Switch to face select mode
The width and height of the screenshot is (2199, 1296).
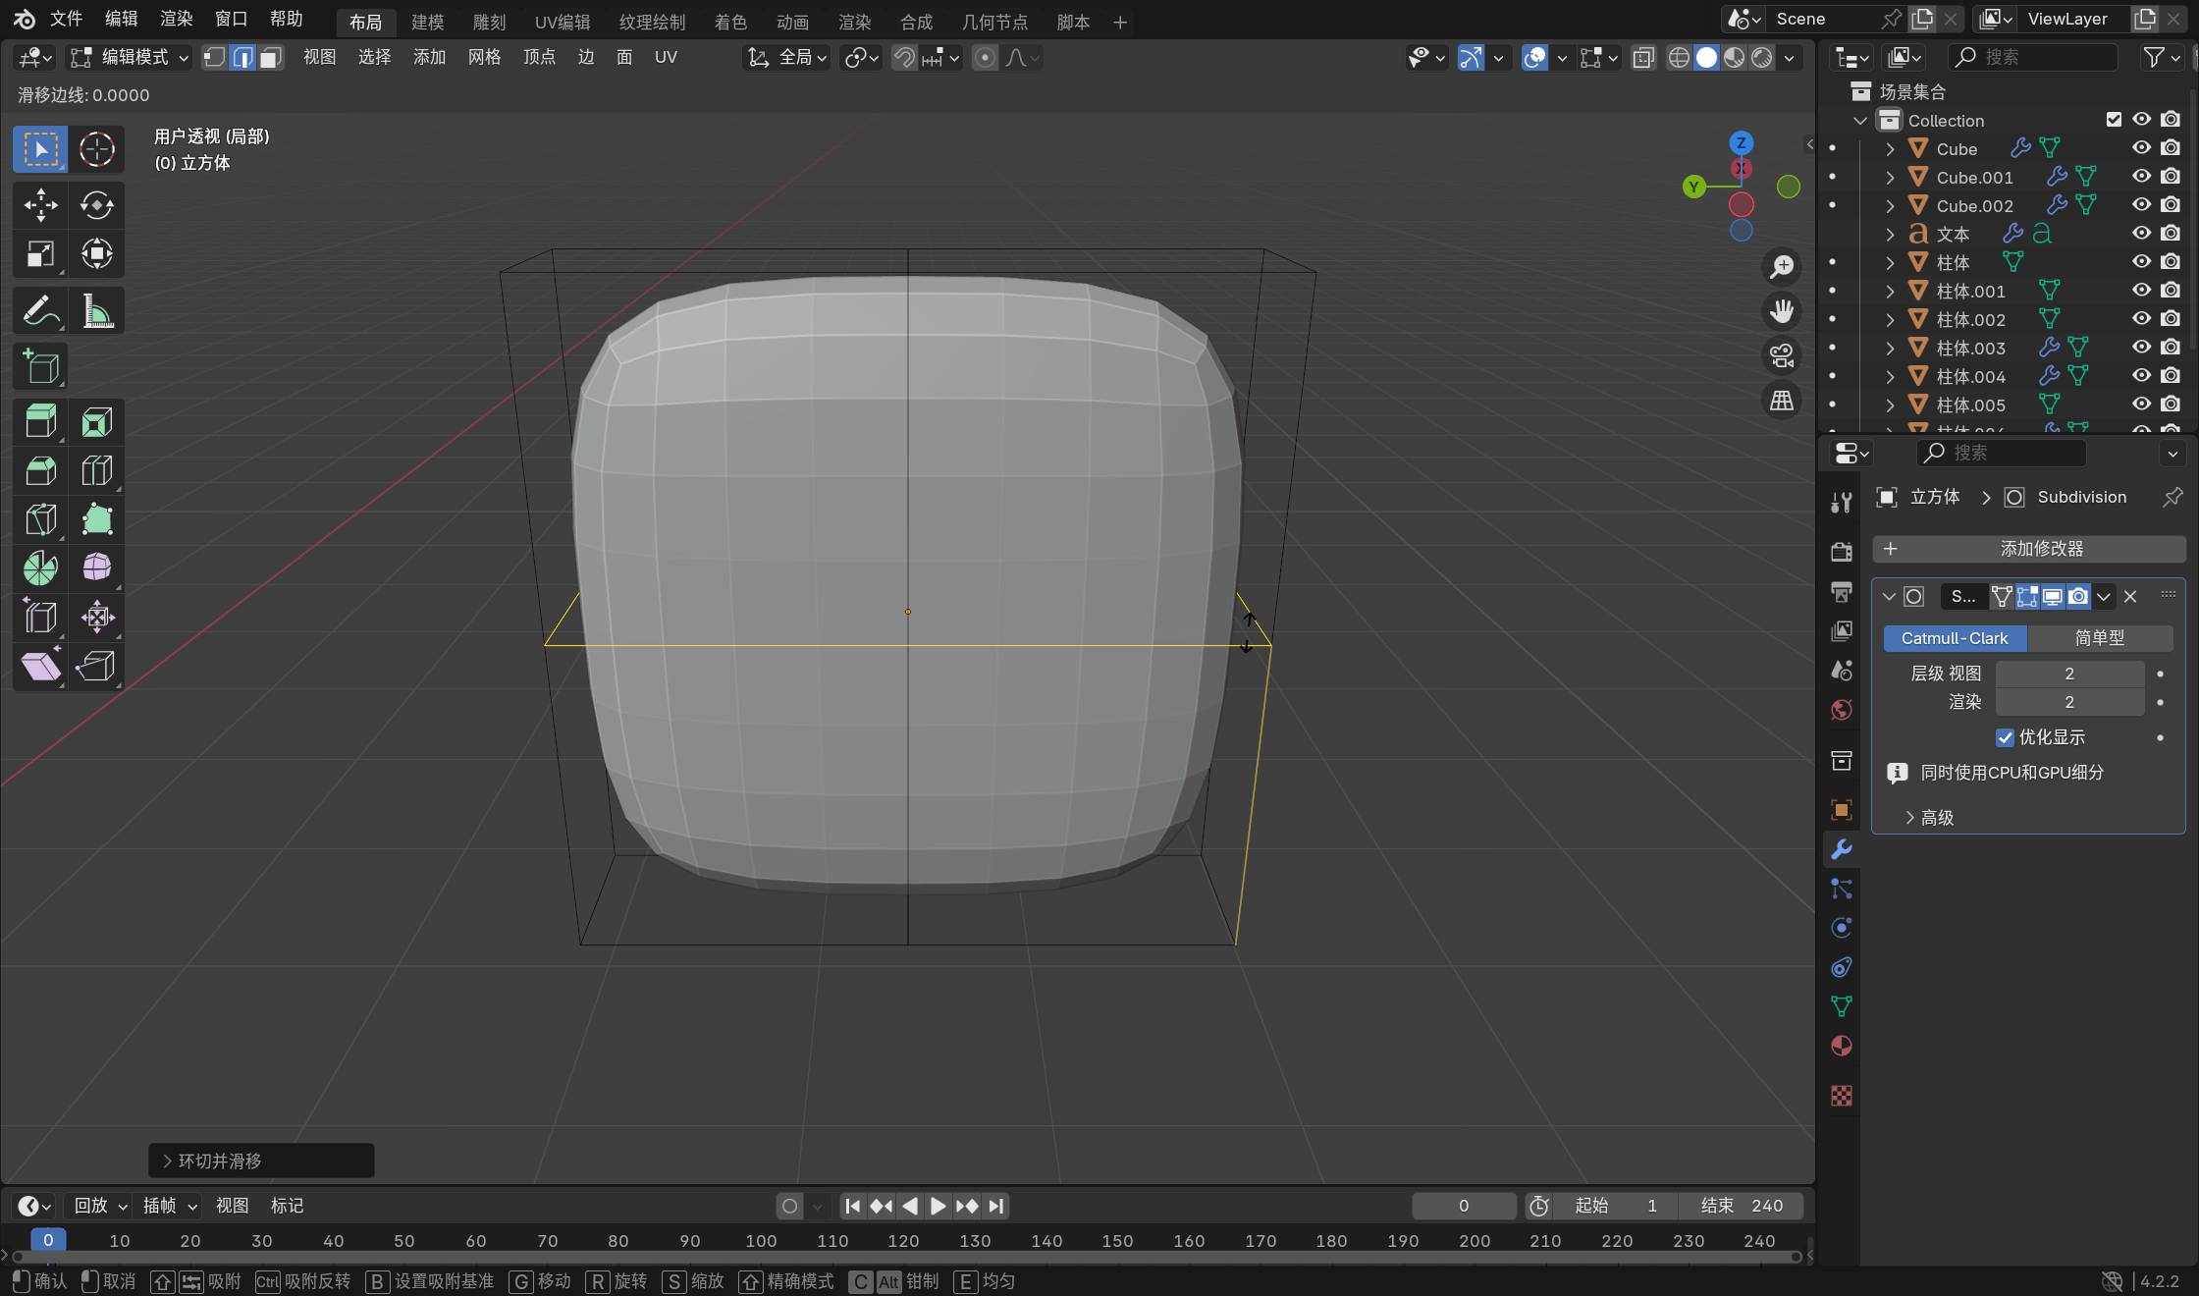pos(270,58)
